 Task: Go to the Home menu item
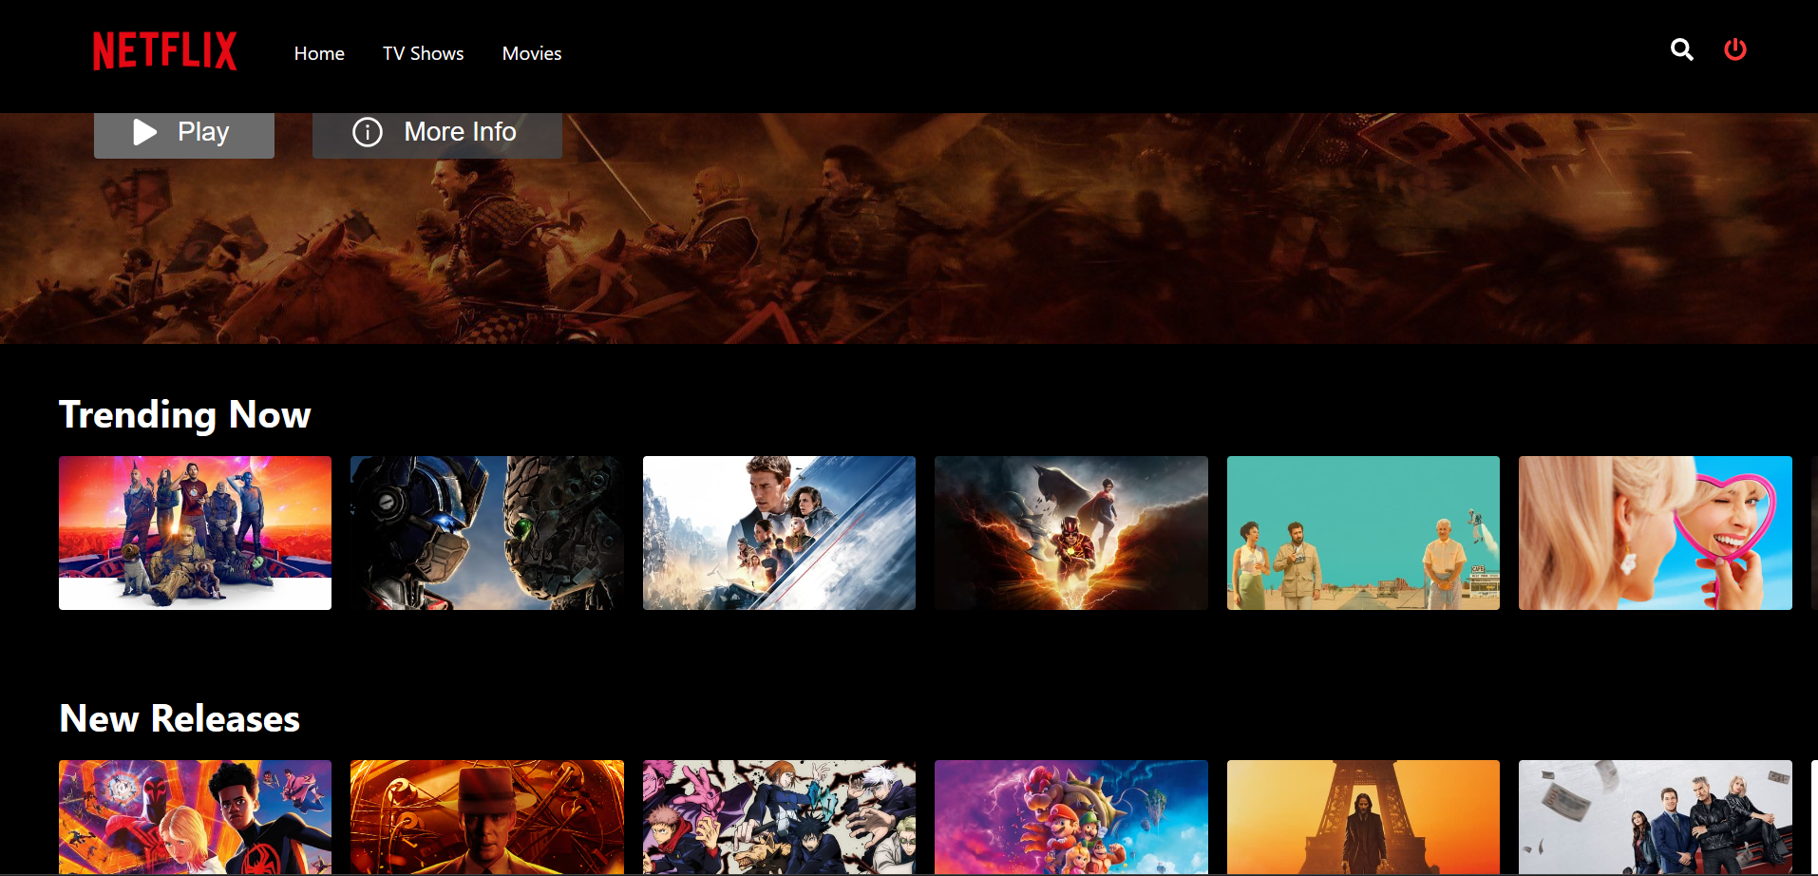click(319, 54)
